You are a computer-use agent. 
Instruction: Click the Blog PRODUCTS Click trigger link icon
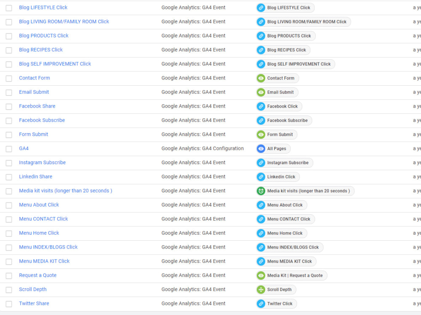[x=261, y=36]
